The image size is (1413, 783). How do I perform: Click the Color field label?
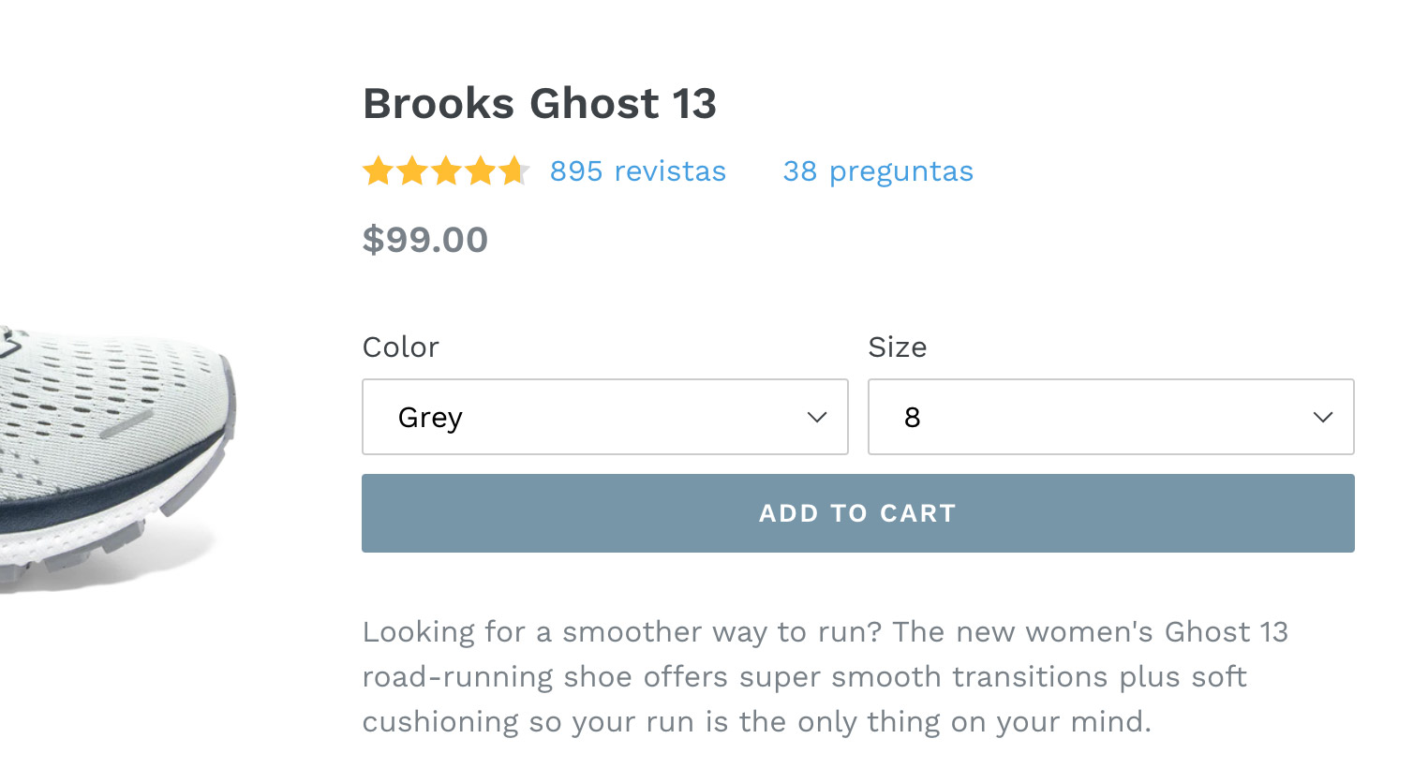(x=401, y=347)
